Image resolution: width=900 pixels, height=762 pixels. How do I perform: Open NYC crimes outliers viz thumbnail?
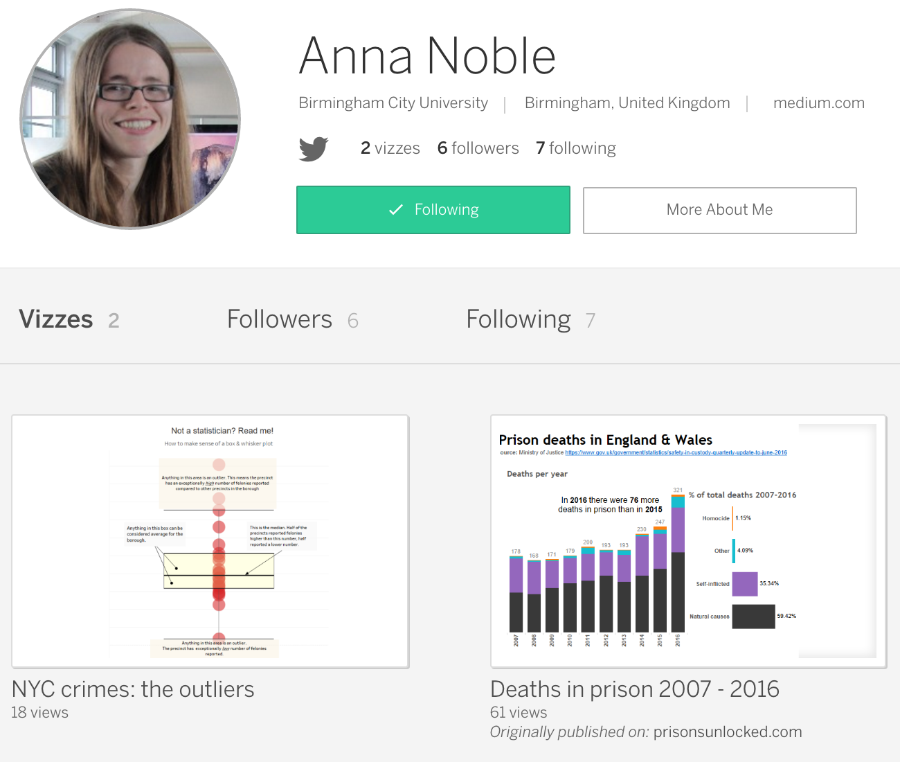[210, 541]
